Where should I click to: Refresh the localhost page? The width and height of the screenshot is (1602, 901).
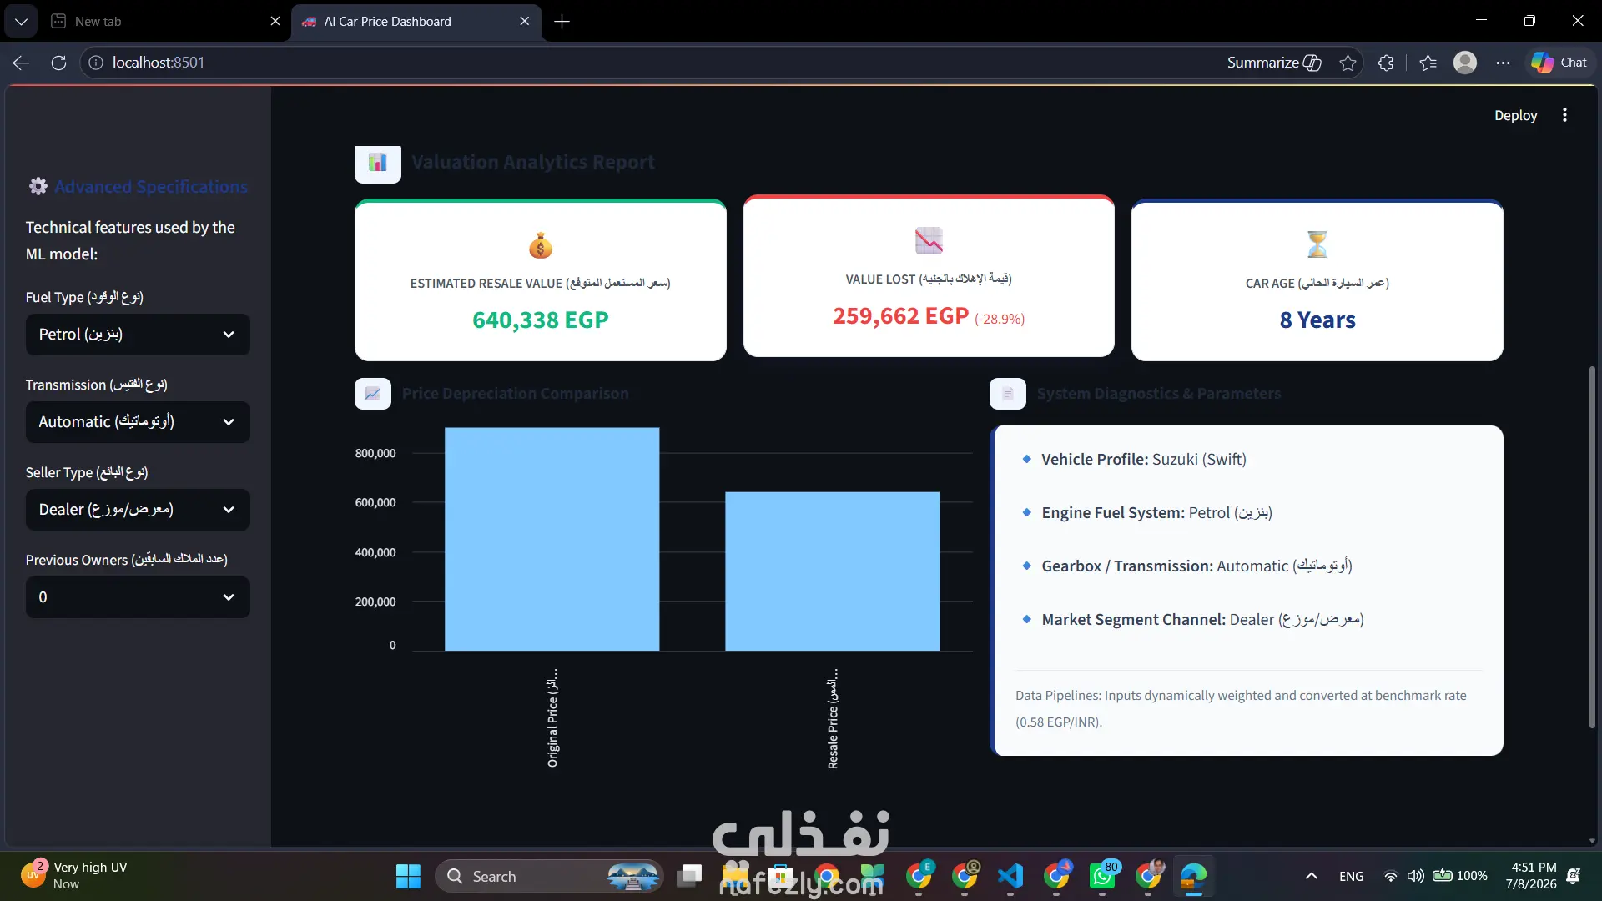coord(58,63)
